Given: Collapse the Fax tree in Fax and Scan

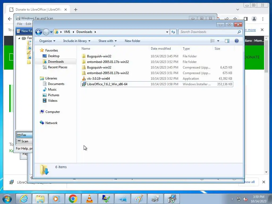Looking at the screenshot, I should click(x=19, y=38).
